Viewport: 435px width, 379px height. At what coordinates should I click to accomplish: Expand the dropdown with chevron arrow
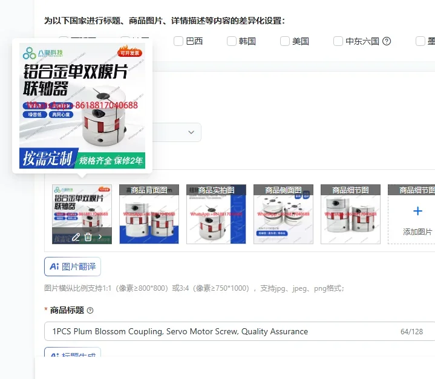point(191,132)
